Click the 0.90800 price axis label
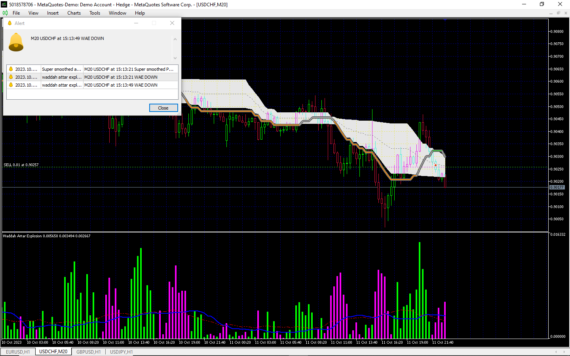This screenshot has height=356, width=570. click(557, 31)
